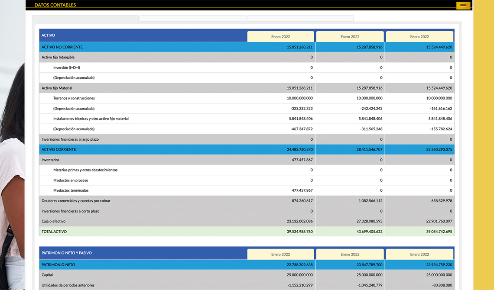Click the value -323.232.323
The height and width of the screenshot is (290, 494).
click(302, 109)
